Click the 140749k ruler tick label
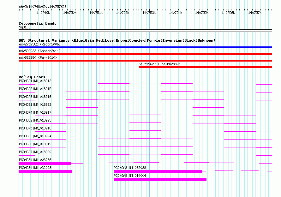 point(43,13)
